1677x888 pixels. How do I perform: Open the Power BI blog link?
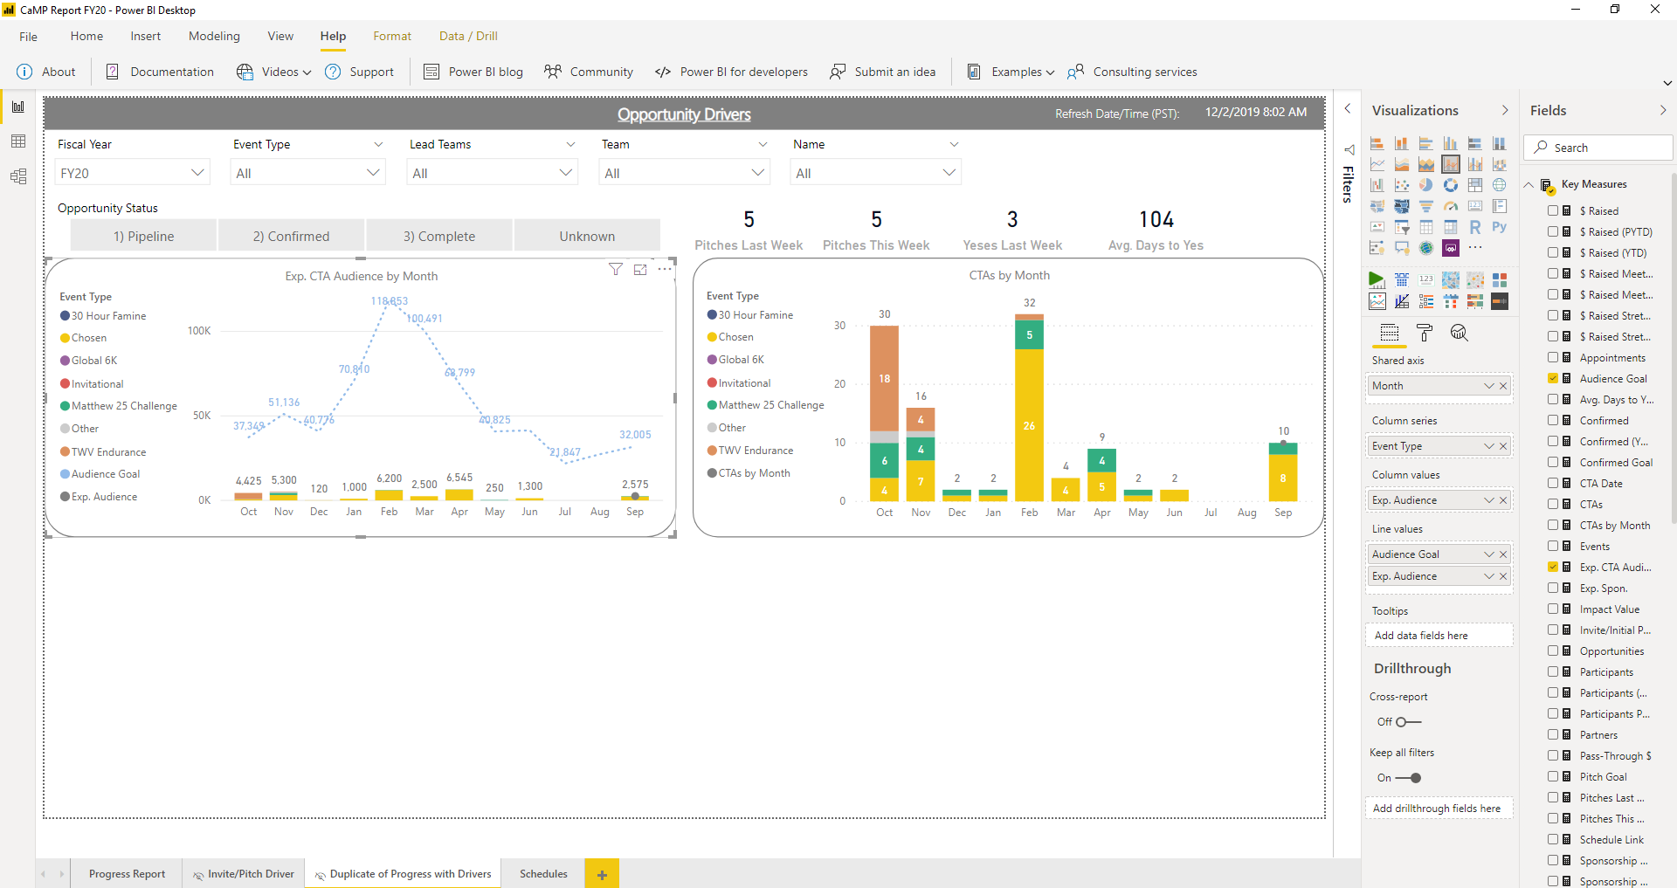pos(473,72)
